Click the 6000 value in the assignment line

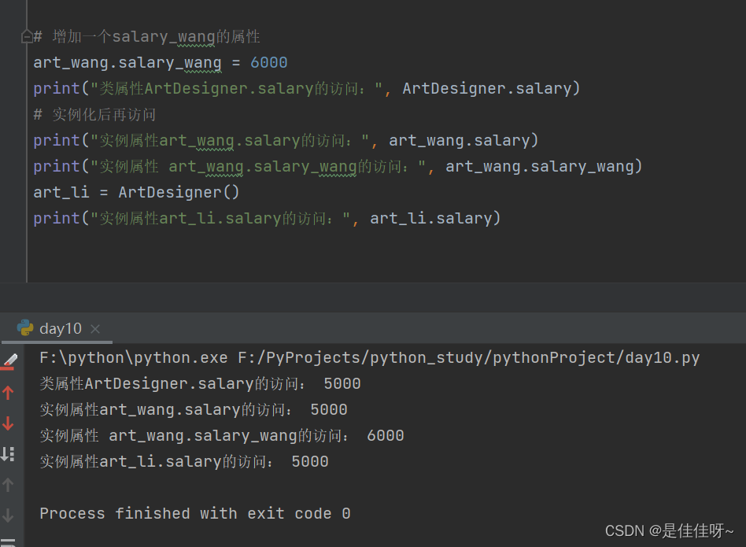tap(269, 62)
